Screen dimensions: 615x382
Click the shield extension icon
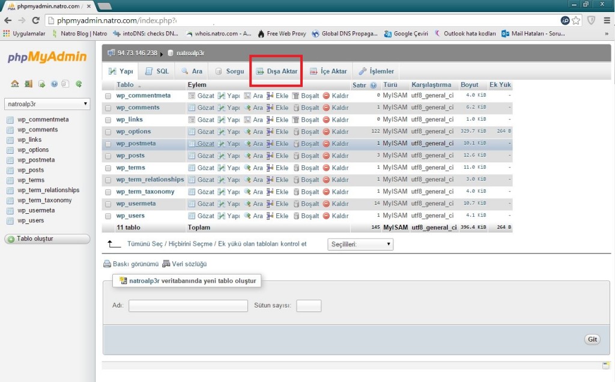tap(592, 20)
